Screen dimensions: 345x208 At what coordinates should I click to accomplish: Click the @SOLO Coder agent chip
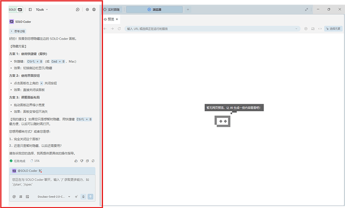pos(25,171)
